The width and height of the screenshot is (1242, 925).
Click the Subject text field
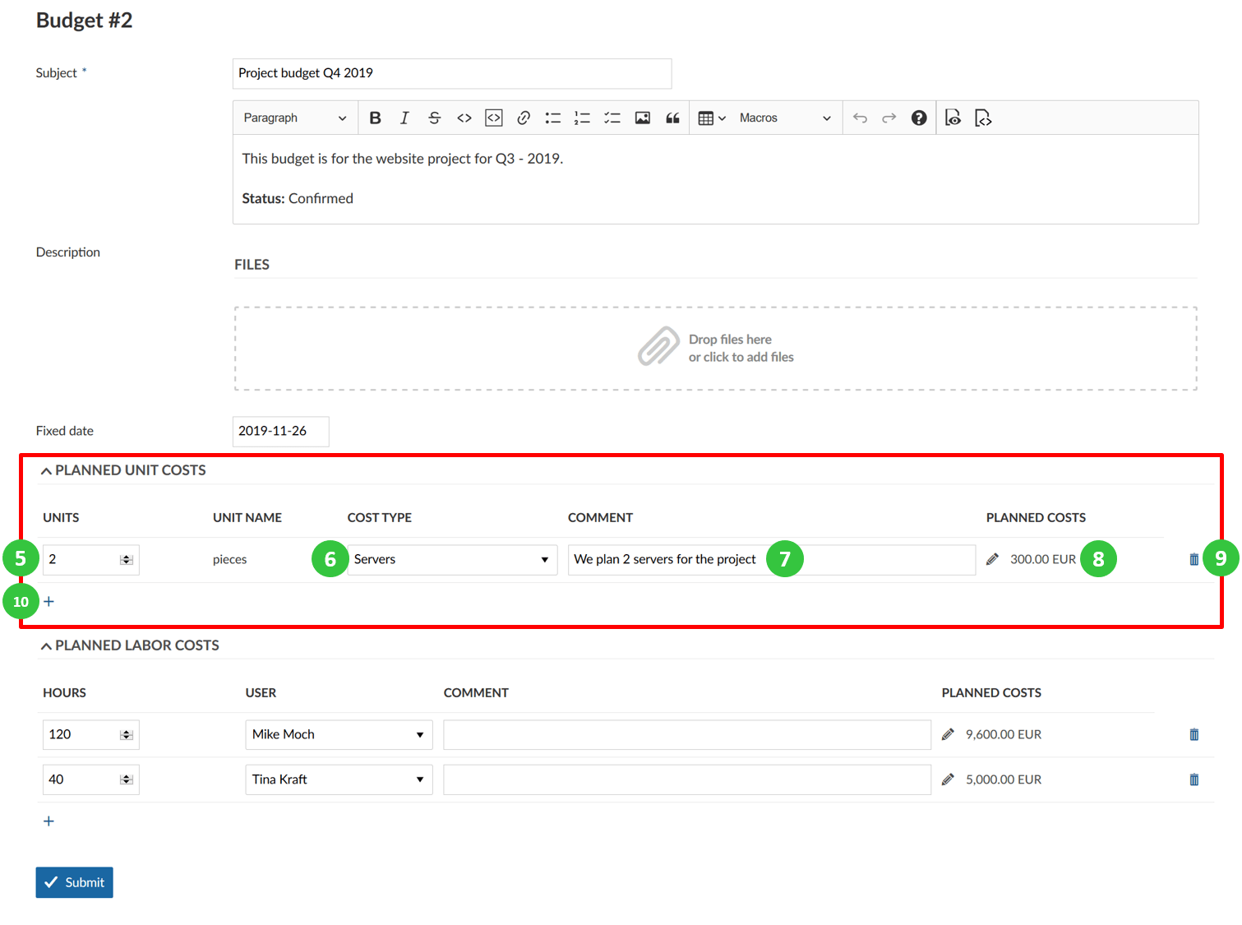pos(452,73)
